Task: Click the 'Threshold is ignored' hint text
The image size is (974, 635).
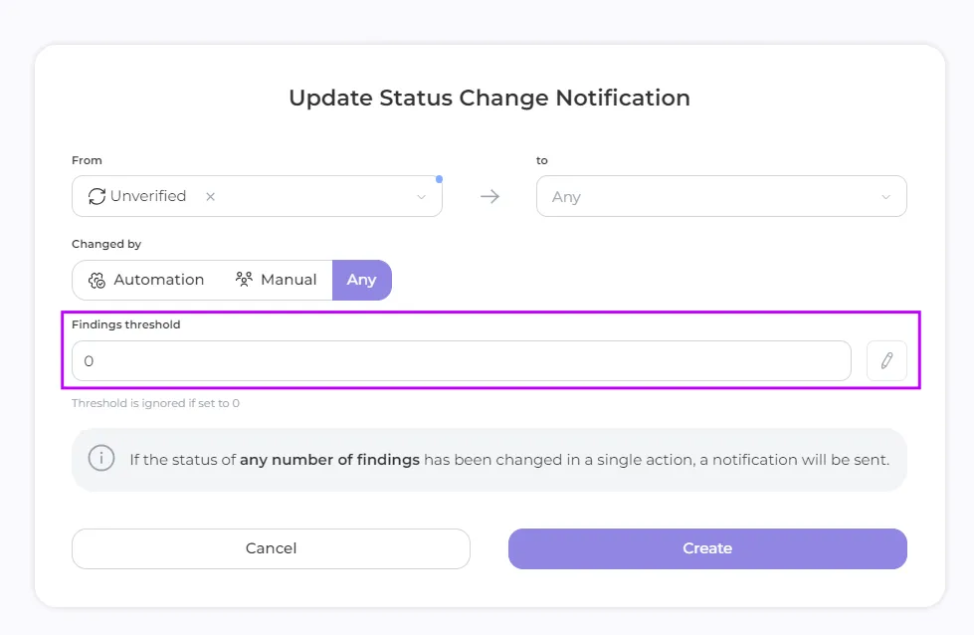Action: 155,404
